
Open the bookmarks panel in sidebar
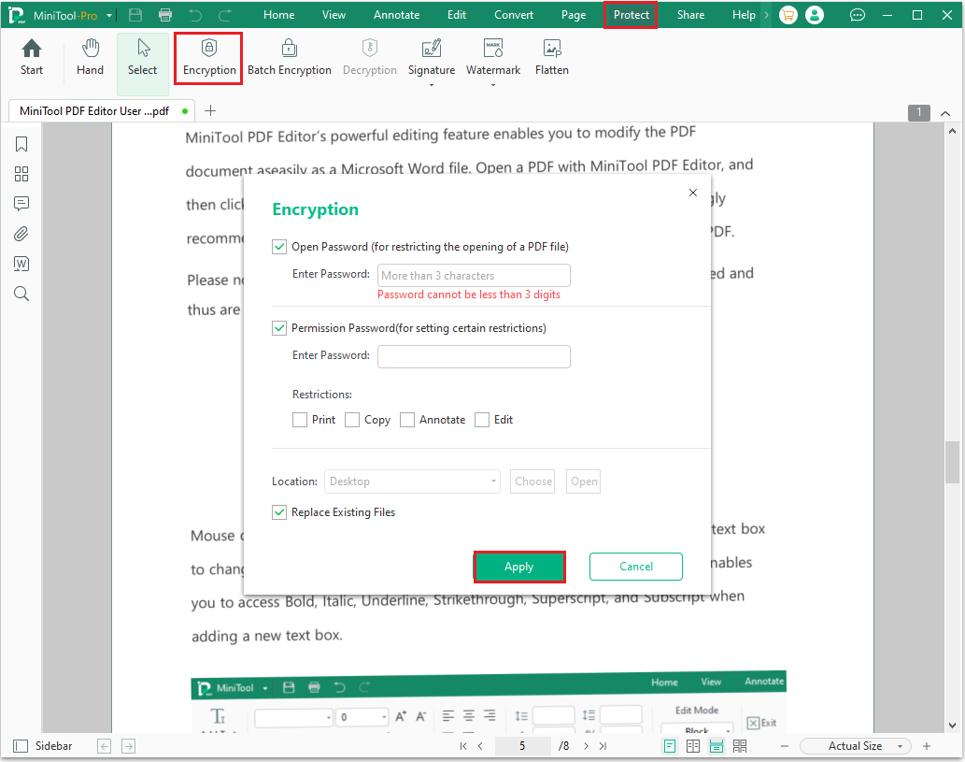pyautogui.click(x=21, y=144)
